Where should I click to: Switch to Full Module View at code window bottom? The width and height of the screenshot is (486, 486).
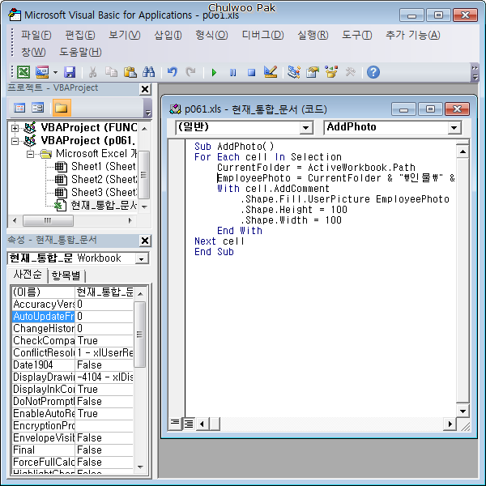pyautogui.click(x=188, y=422)
